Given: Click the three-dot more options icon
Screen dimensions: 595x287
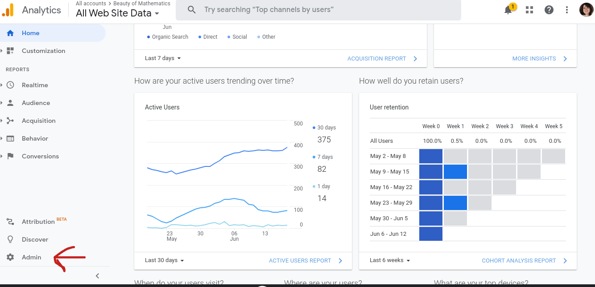Looking at the screenshot, I should 567,10.
